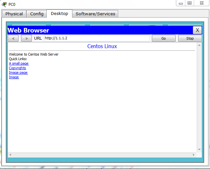
Task: Open the Config tab
Action: tap(37, 14)
